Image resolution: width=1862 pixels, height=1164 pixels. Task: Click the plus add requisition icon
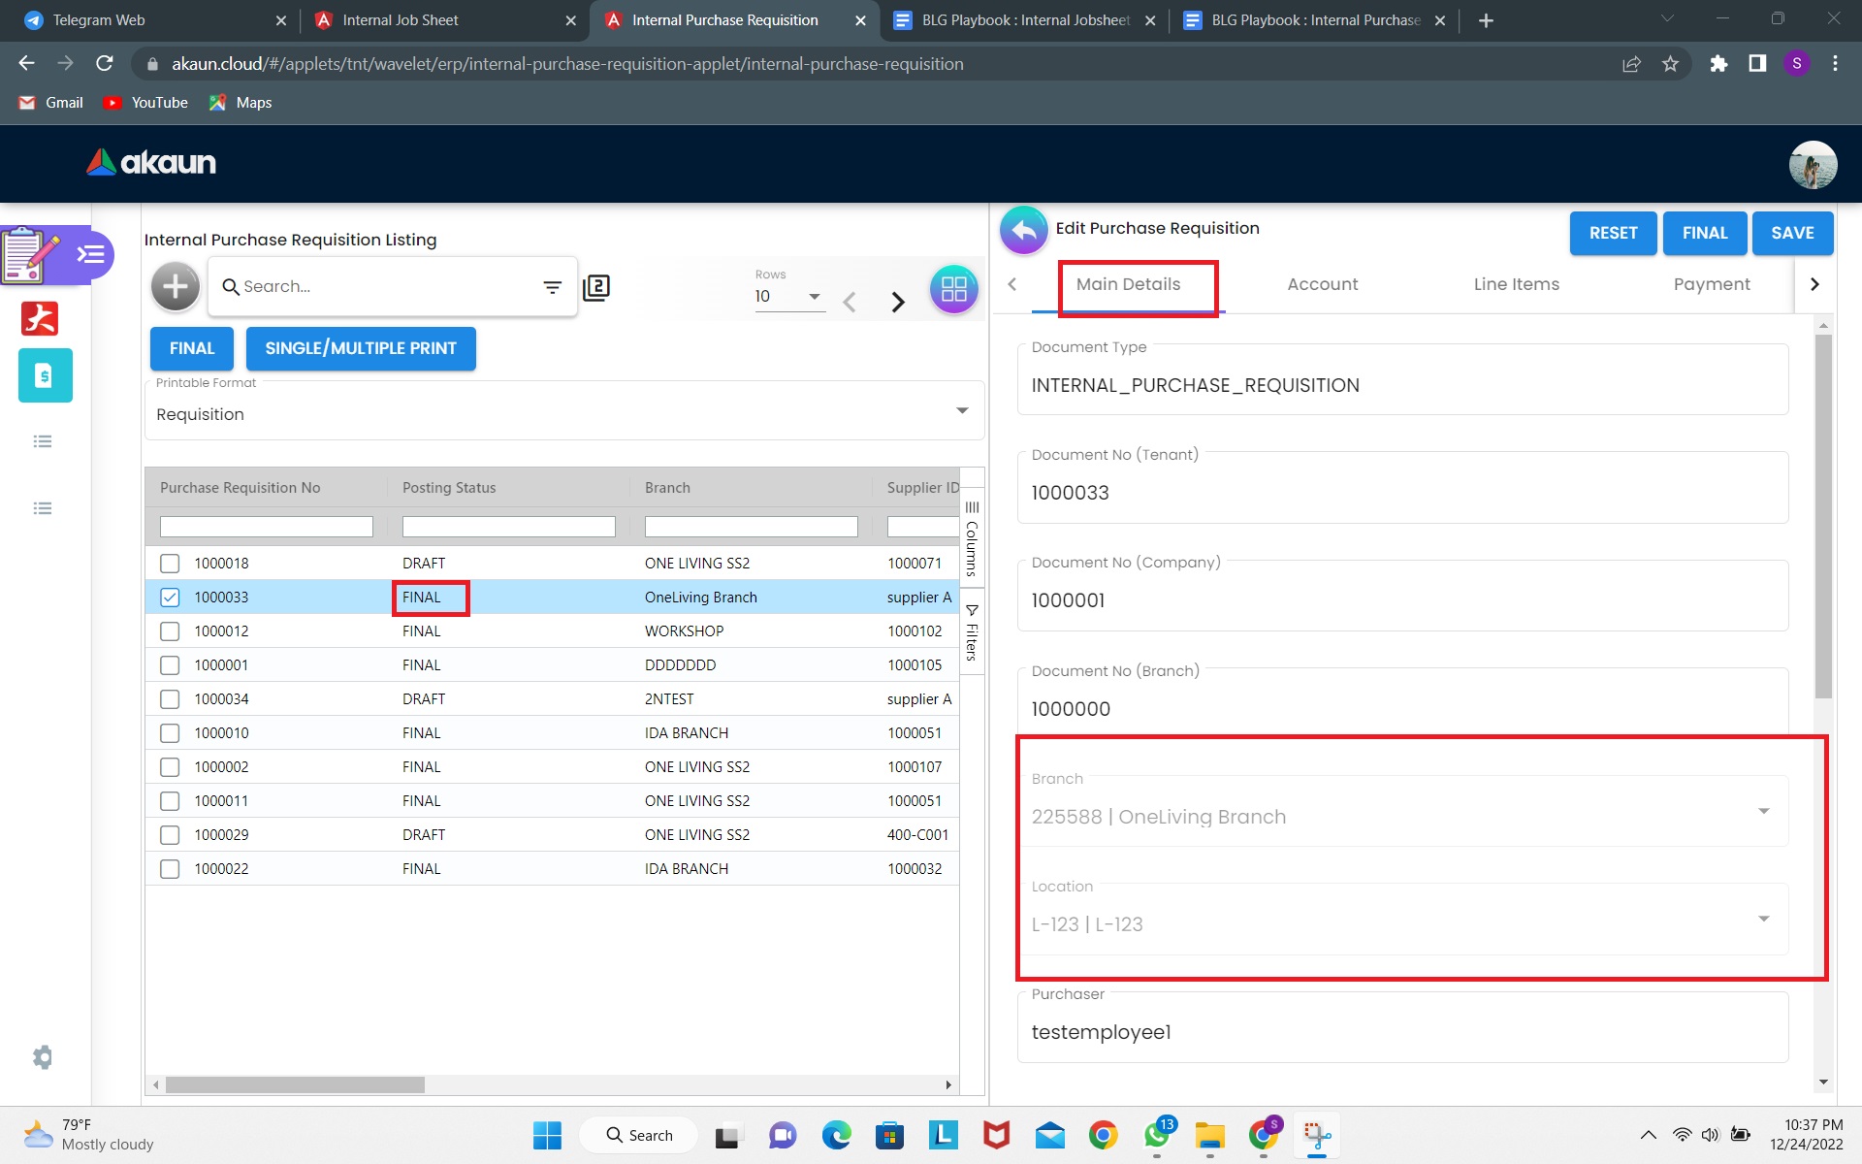[x=176, y=286]
